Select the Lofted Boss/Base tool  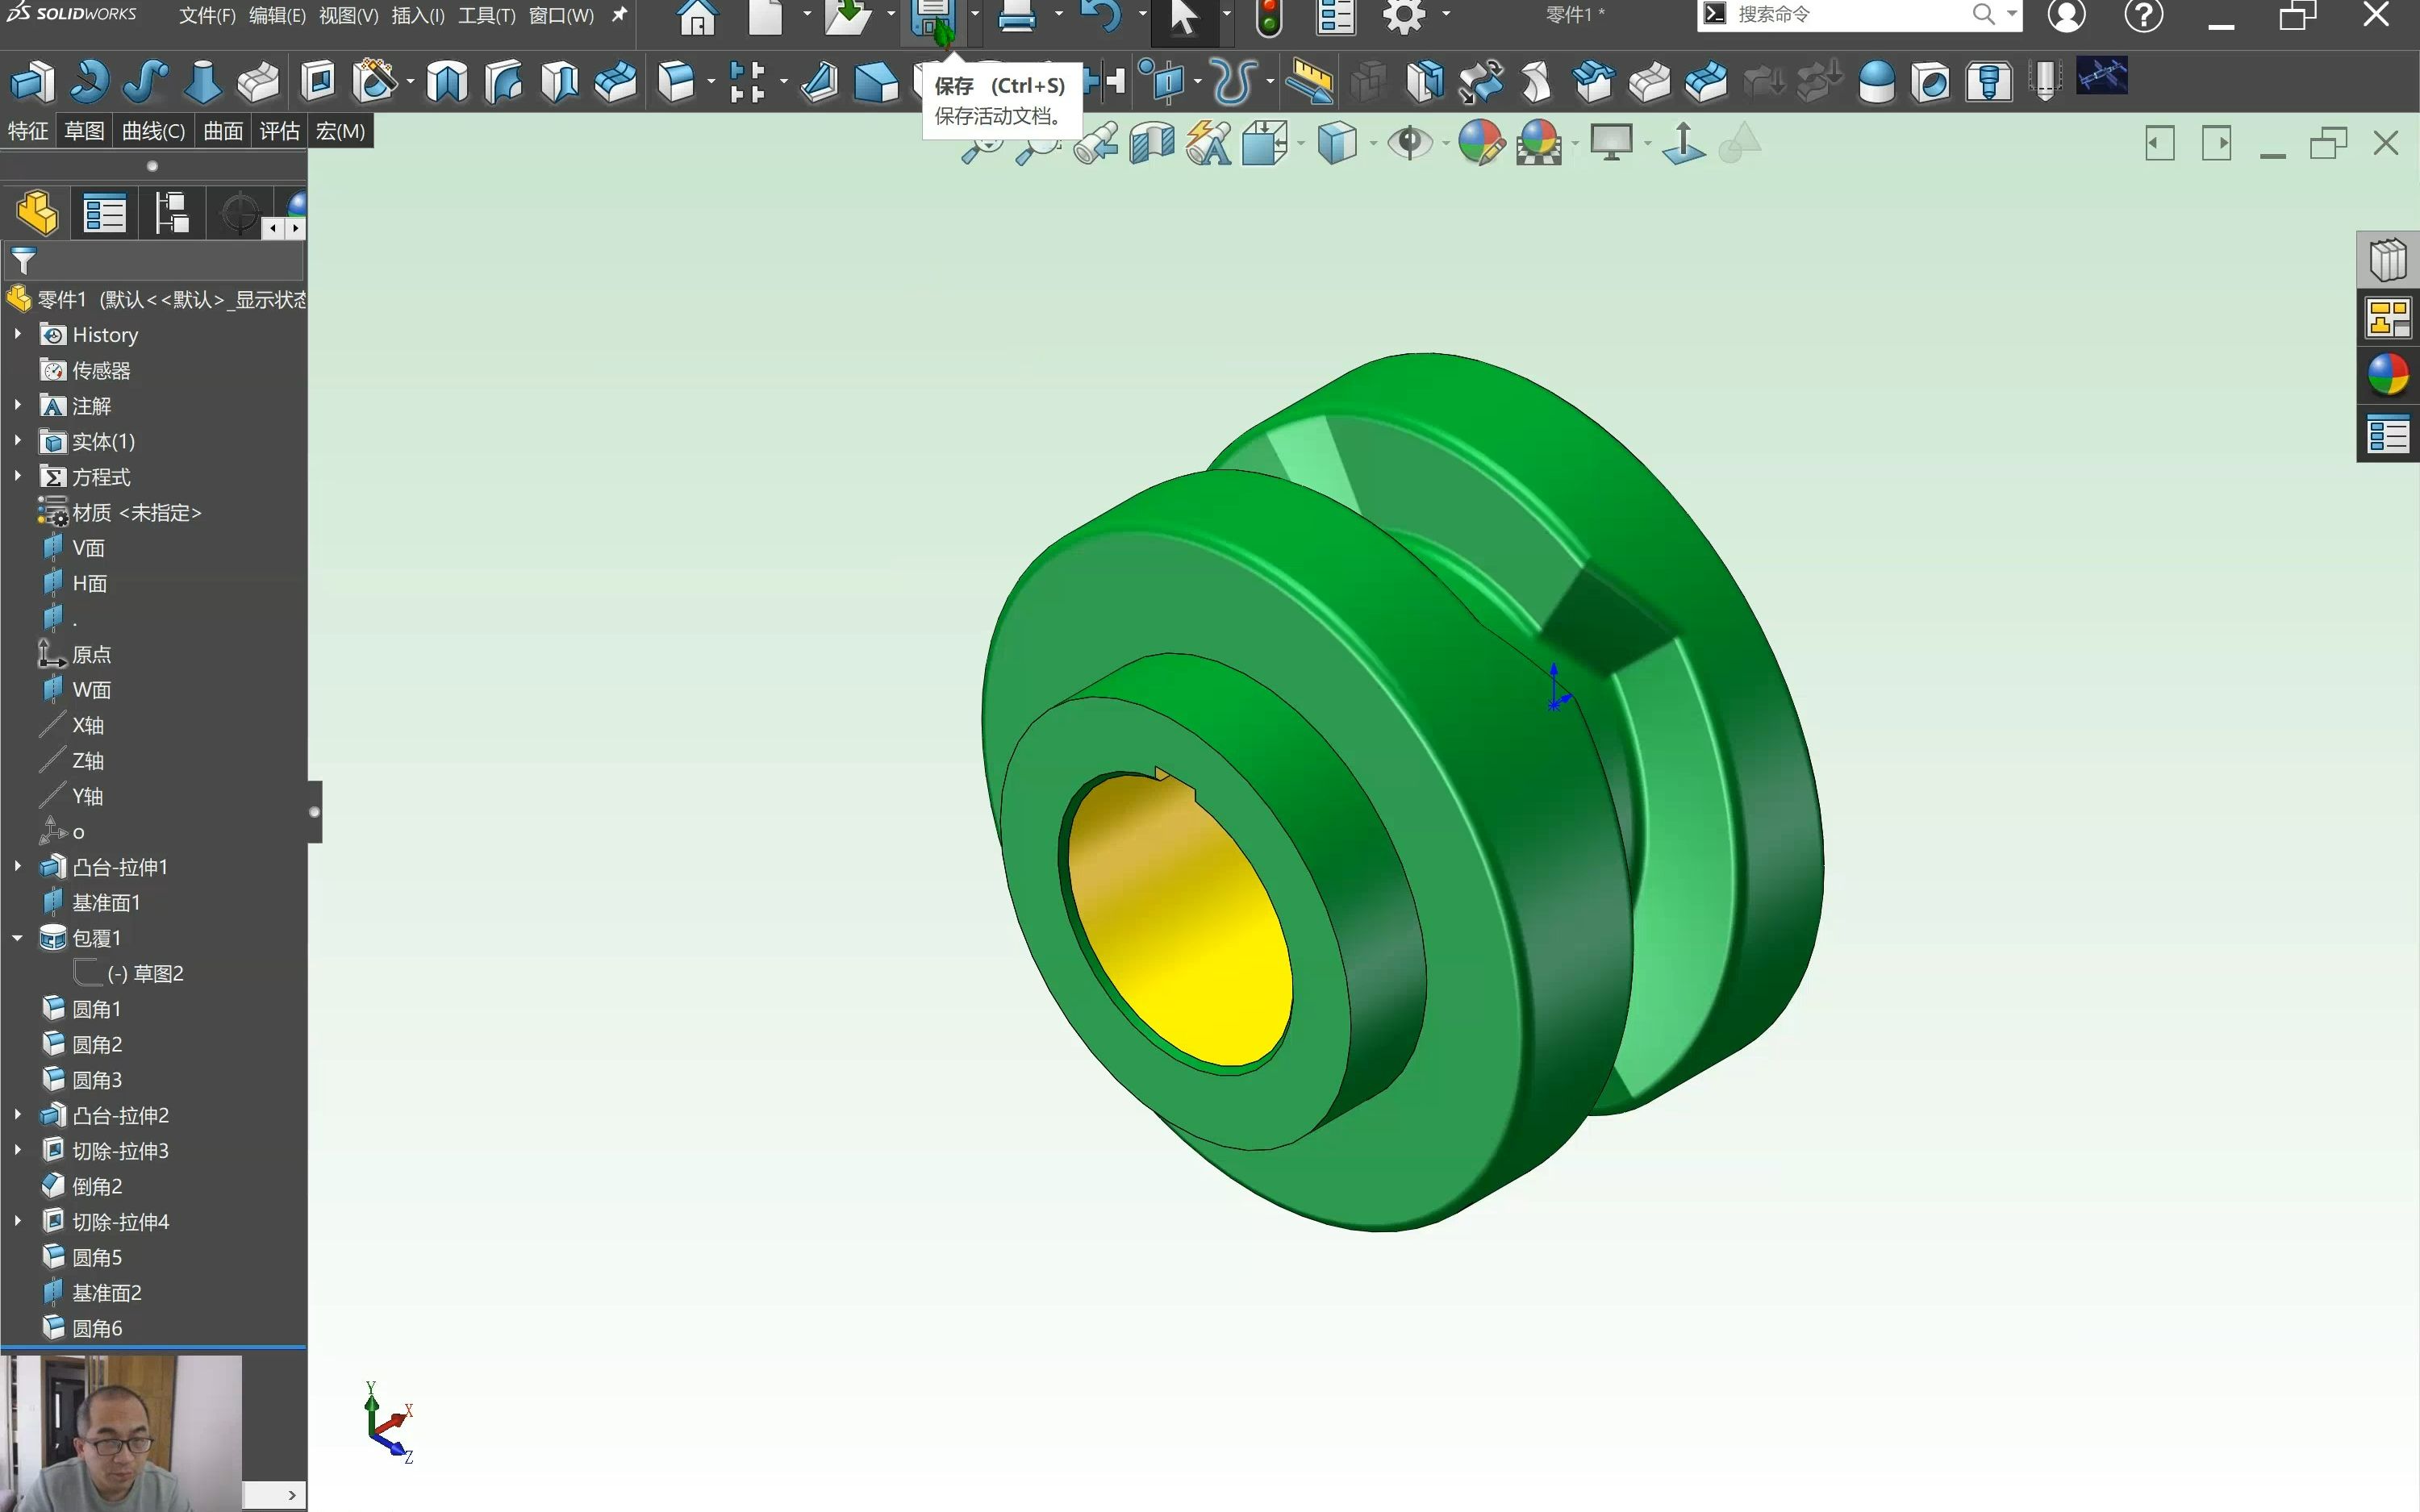202,81
